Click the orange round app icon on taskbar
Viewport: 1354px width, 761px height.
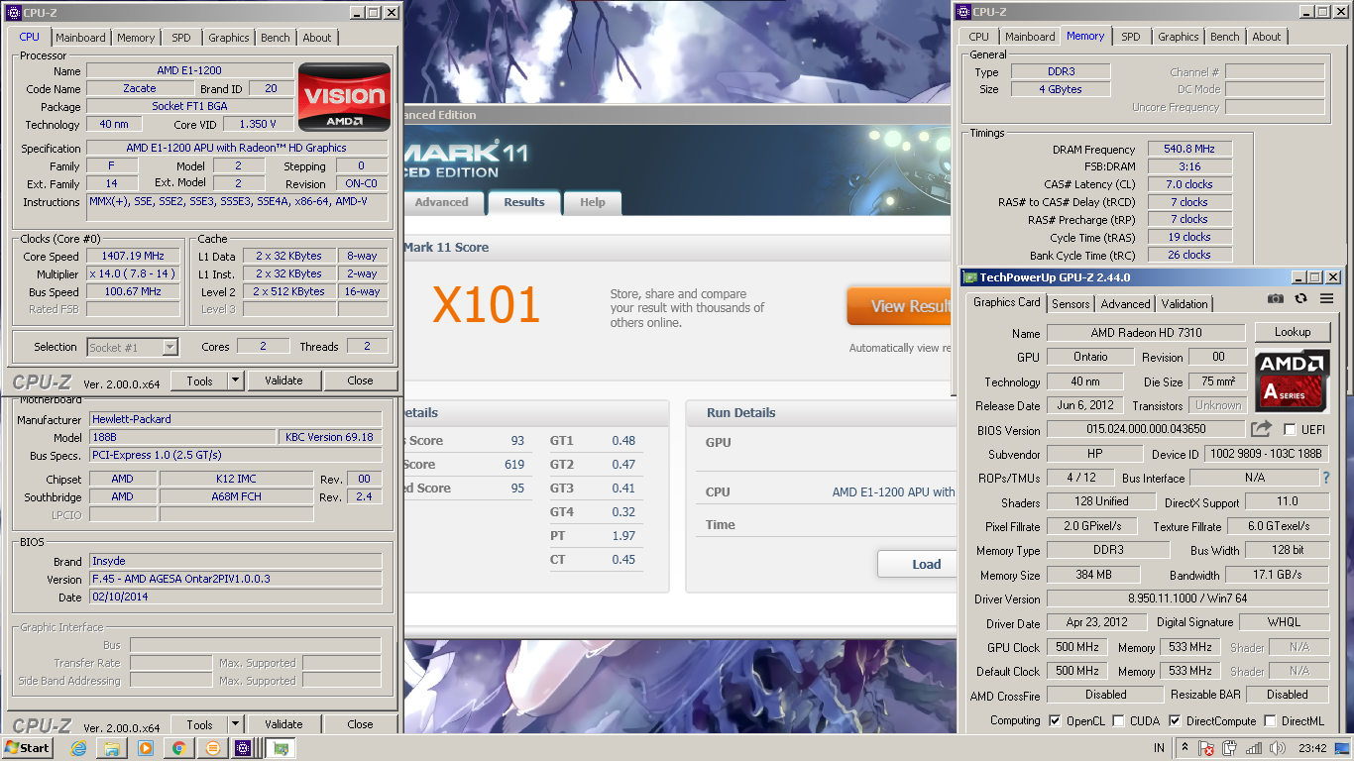211,748
